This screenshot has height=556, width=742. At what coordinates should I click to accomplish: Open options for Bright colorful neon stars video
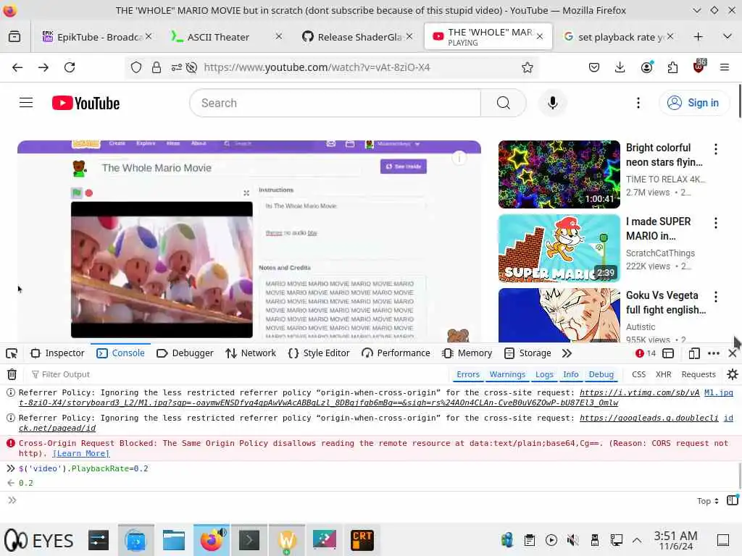(x=715, y=149)
